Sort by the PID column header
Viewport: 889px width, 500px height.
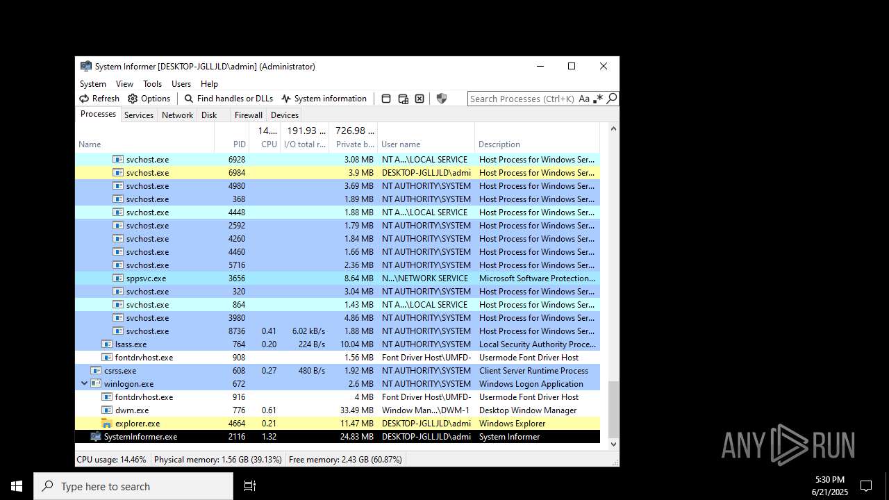tap(232, 137)
